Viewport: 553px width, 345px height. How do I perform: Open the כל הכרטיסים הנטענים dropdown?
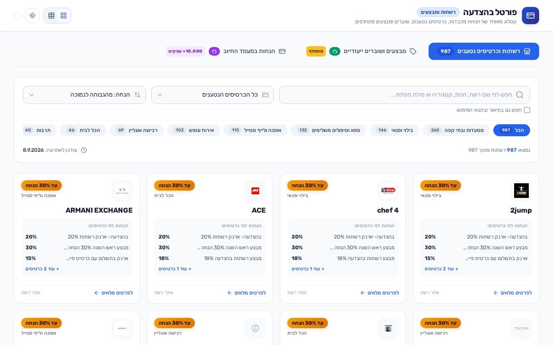click(213, 95)
